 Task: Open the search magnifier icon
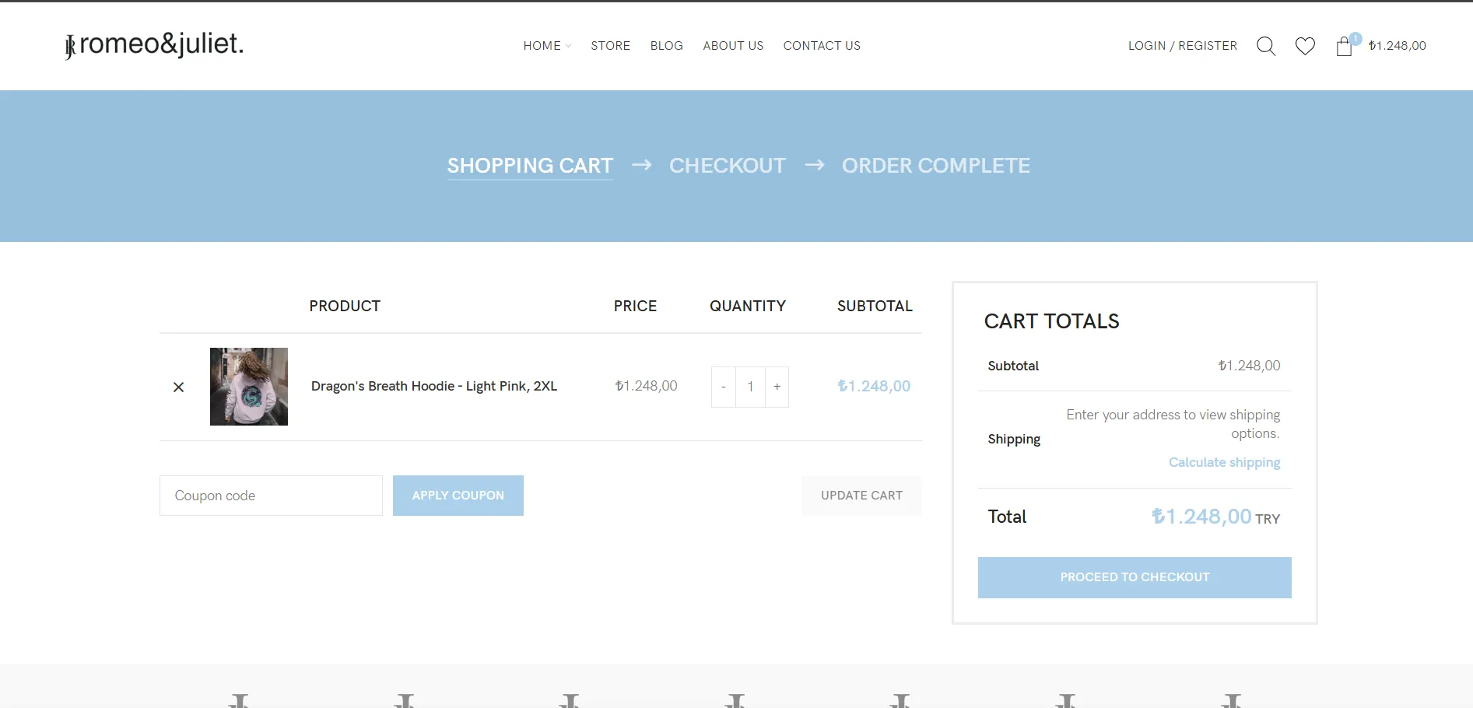click(1266, 46)
